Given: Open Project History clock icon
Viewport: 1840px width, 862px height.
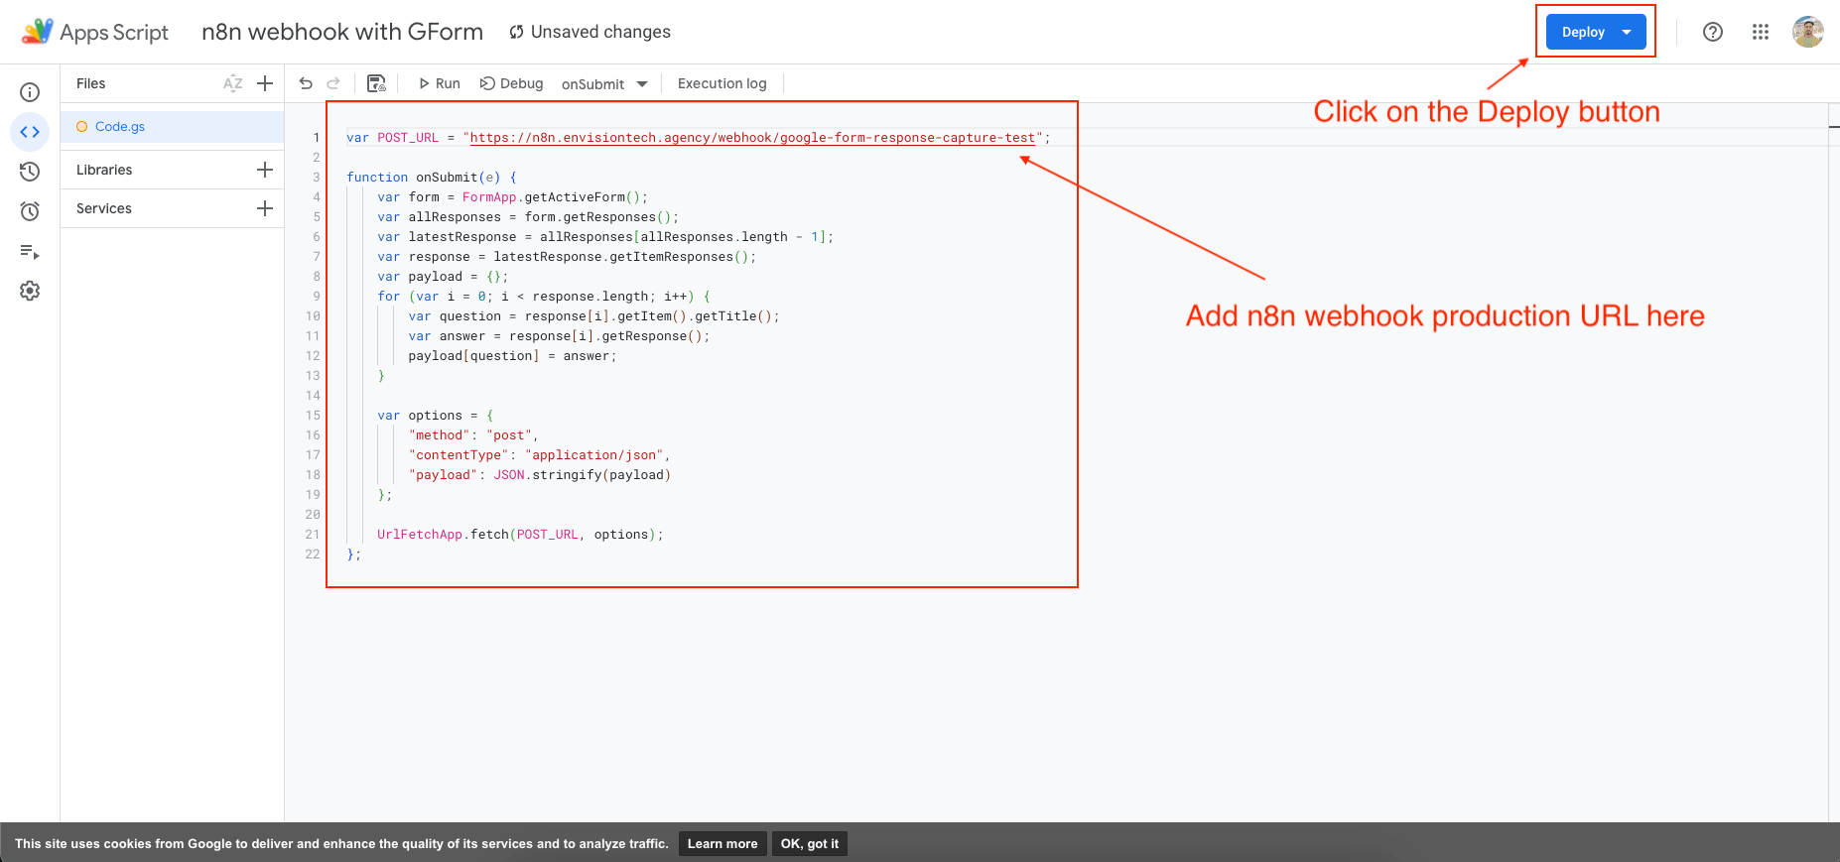Looking at the screenshot, I should (30, 172).
